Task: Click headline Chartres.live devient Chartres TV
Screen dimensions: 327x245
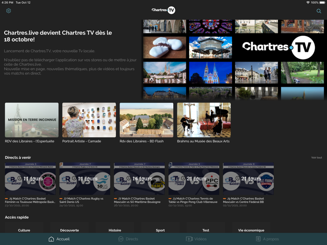Action: [x=58, y=36]
